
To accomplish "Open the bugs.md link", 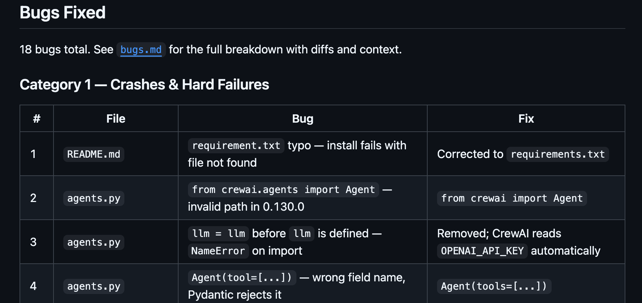I will (x=141, y=50).
